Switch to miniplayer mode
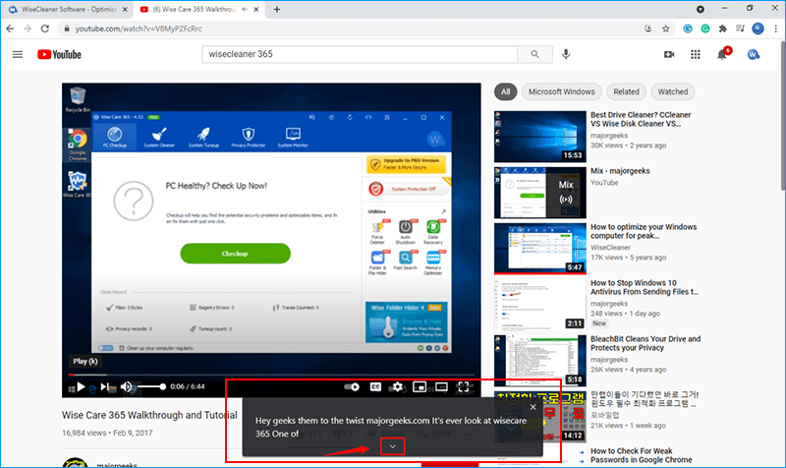This screenshot has height=468, width=786. 420,386
